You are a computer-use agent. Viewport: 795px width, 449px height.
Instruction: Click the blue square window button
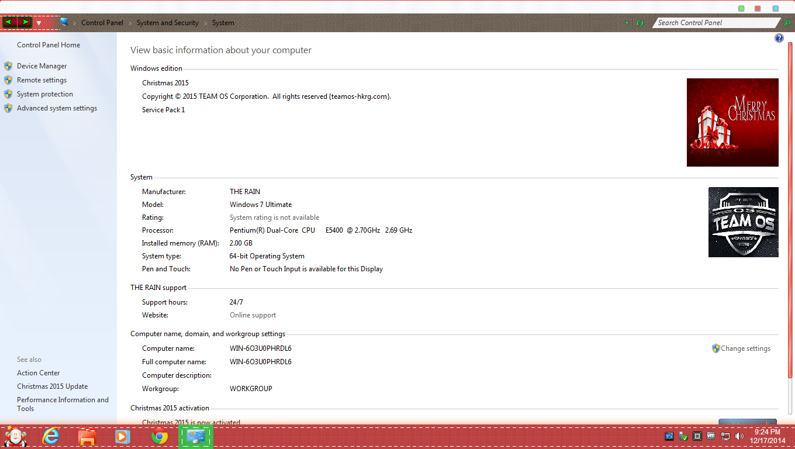pos(776,9)
